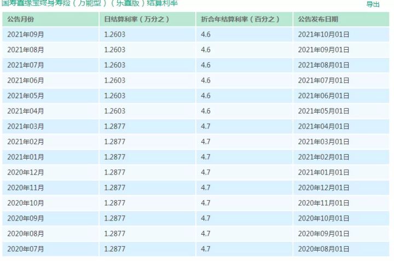Click the publish date 2021年01月01日
Image resolution: width=394 pixels, height=261 pixels.
point(323,172)
